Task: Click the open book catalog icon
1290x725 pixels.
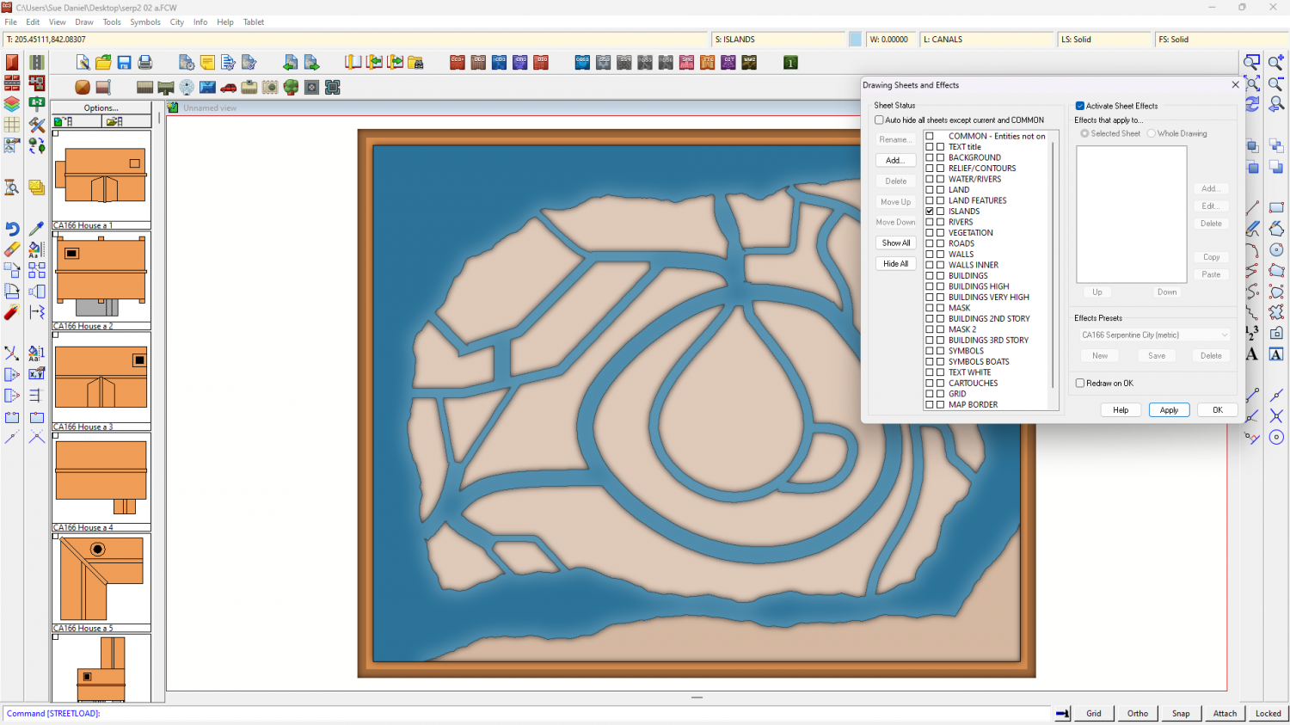Action: pyautogui.click(x=353, y=62)
